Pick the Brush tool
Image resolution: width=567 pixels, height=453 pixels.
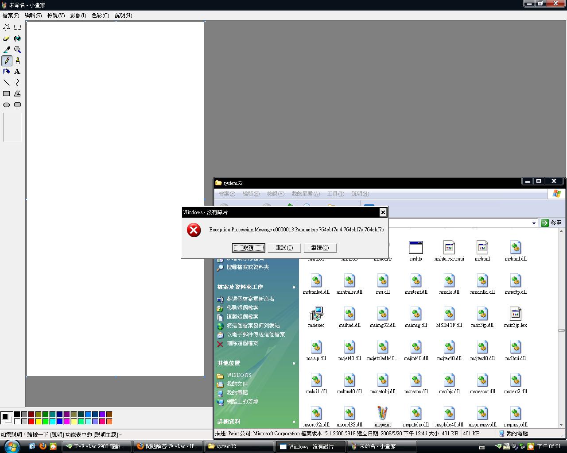17,61
